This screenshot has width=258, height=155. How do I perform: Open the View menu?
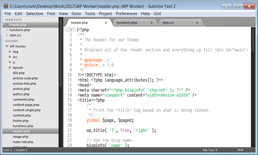click(x=63, y=14)
